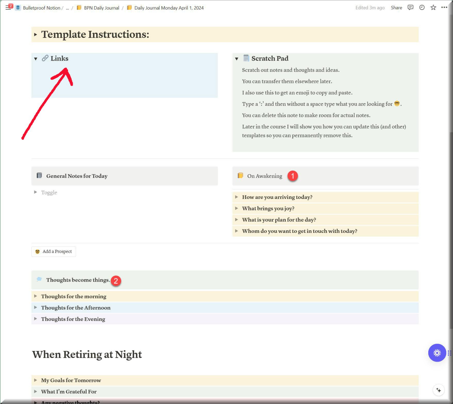The width and height of the screenshot is (453, 404).
Task: Click the 'When Retiring at Night' heading
Action: tap(87, 354)
